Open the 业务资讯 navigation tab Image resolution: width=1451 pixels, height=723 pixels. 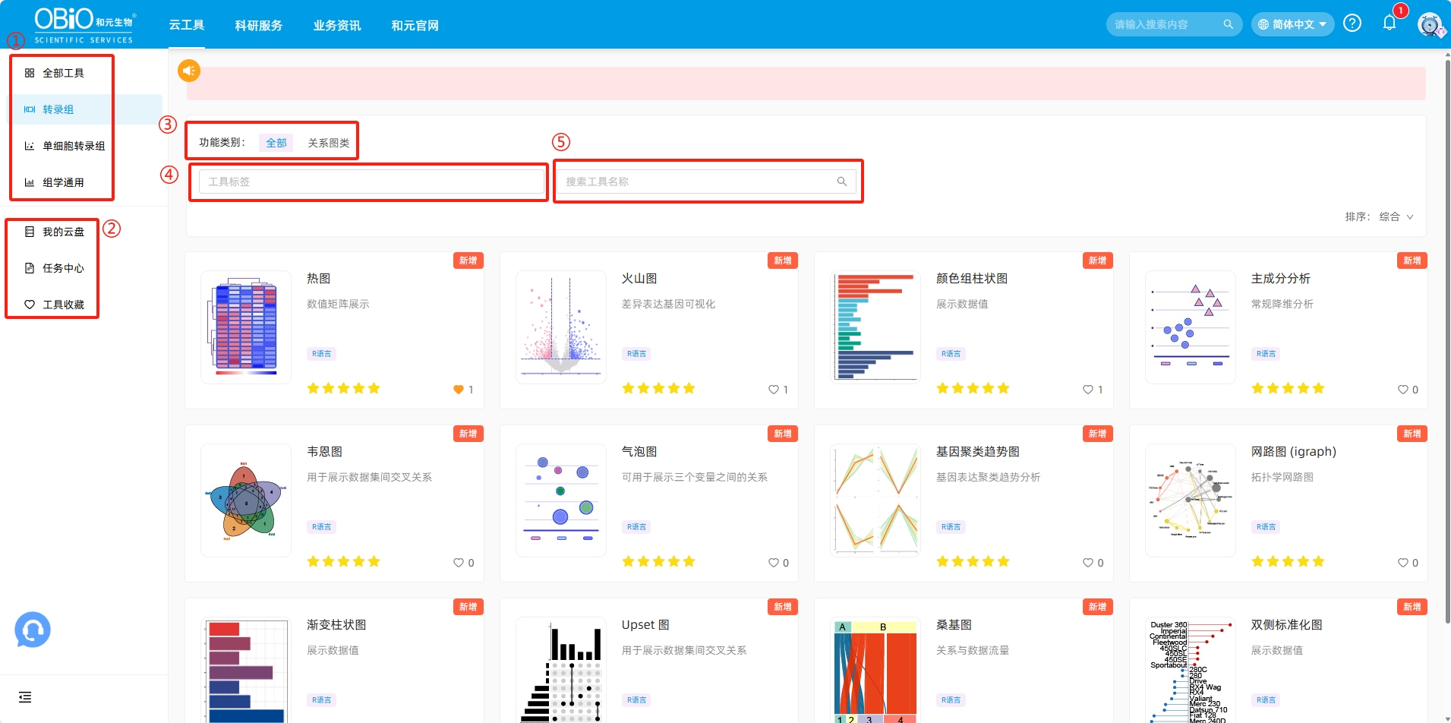coord(336,25)
